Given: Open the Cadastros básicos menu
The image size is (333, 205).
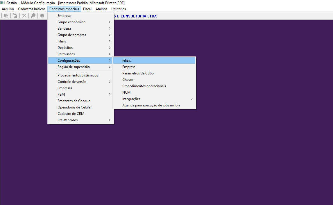Looking at the screenshot, I should [32, 9].
